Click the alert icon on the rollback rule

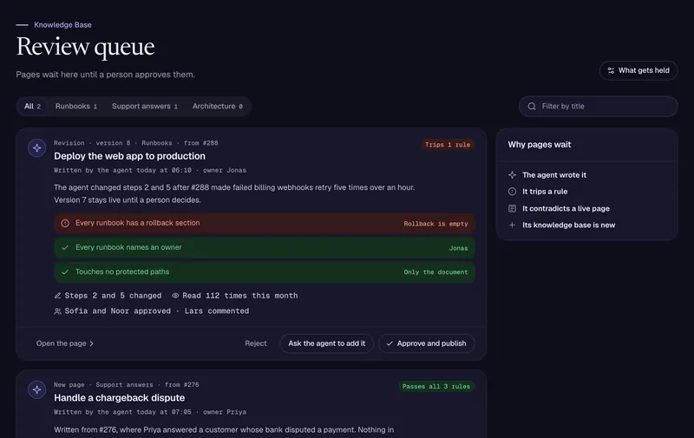pyautogui.click(x=65, y=224)
